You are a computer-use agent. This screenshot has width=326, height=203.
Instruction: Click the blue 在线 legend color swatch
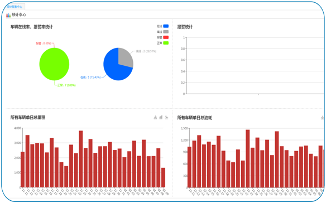166,26
